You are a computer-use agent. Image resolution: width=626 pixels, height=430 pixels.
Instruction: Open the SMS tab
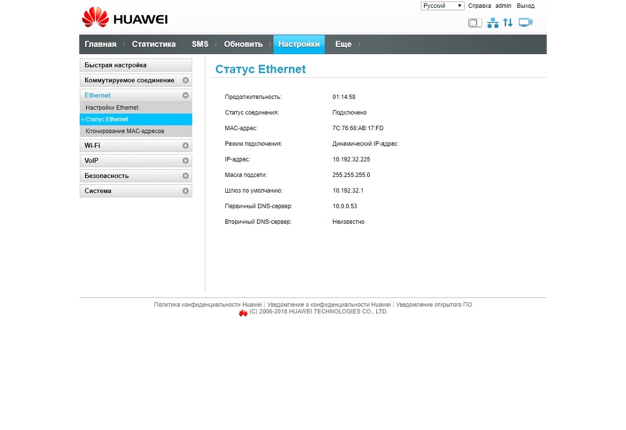200,44
